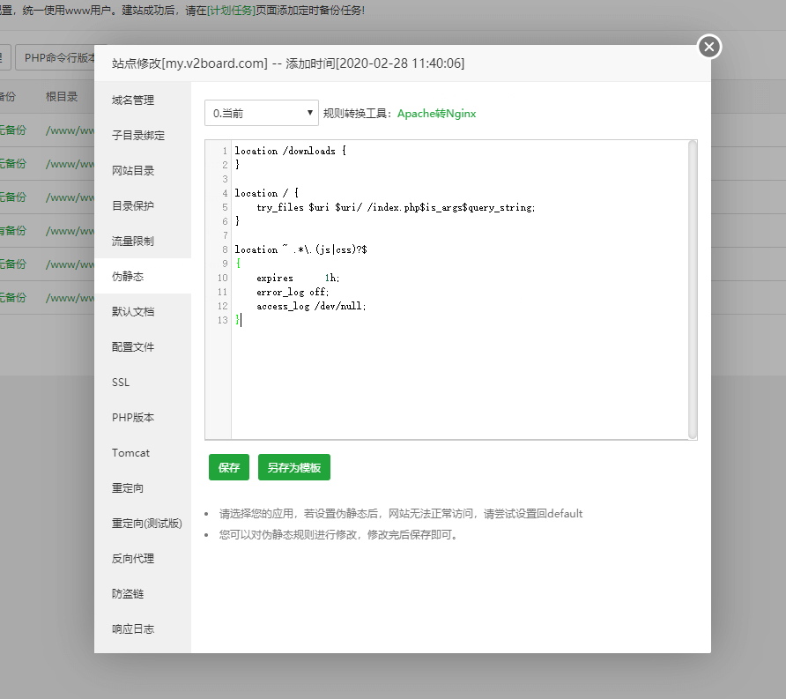Screen dimensions: 786x699
Task: Switch to PHP版本 tab
Action: pyautogui.click(x=133, y=418)
